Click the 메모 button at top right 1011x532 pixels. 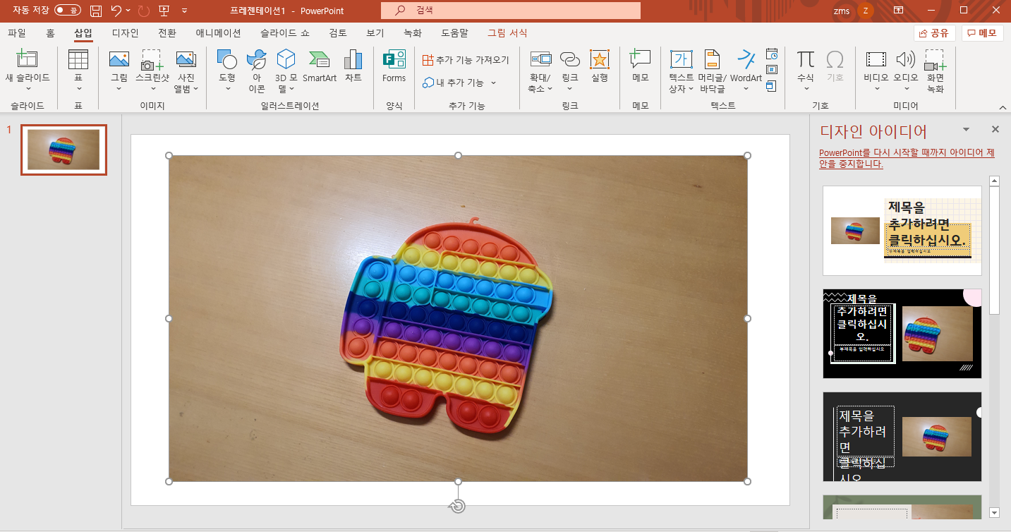tap(982, 33)
